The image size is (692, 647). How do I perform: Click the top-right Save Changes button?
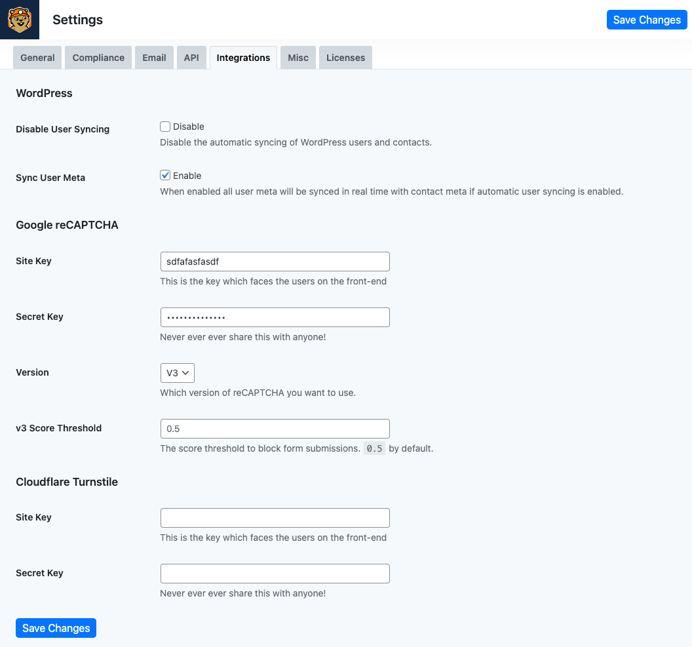[647, 20]
